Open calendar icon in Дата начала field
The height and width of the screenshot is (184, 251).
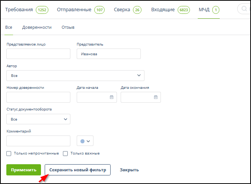[111, 97]
